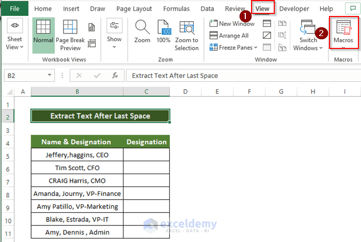This screenshot has height=242, width=361.
Task: Select column C header
Action: tap(147, 92)
